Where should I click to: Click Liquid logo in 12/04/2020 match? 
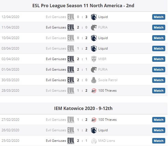click(94, 17)
